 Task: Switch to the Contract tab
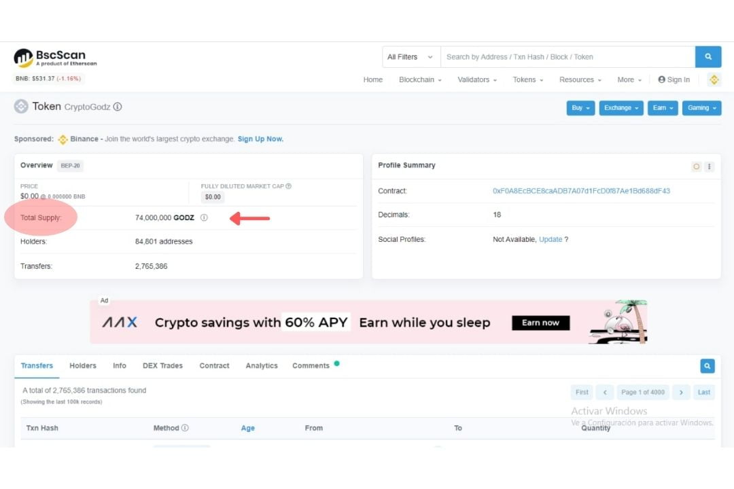[x=214, y=366]
